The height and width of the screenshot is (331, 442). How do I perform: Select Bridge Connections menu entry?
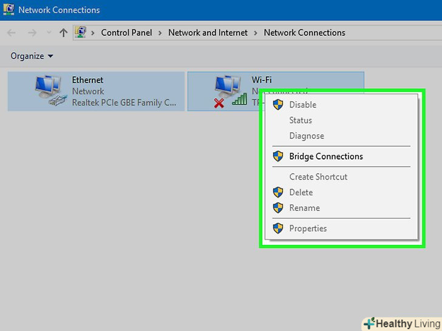(x=341, y=156)
